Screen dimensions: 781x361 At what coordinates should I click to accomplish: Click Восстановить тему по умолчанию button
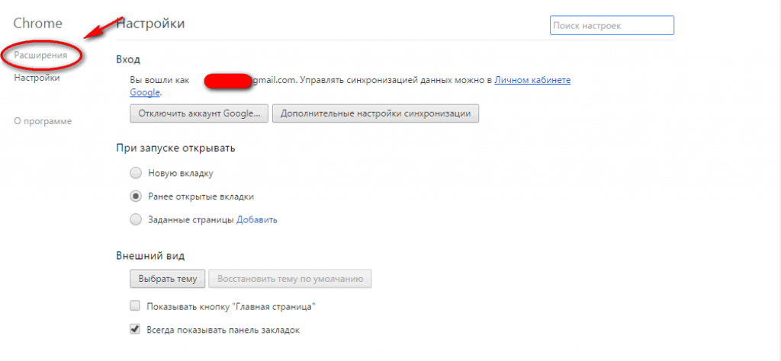click(x=290, y=279)
